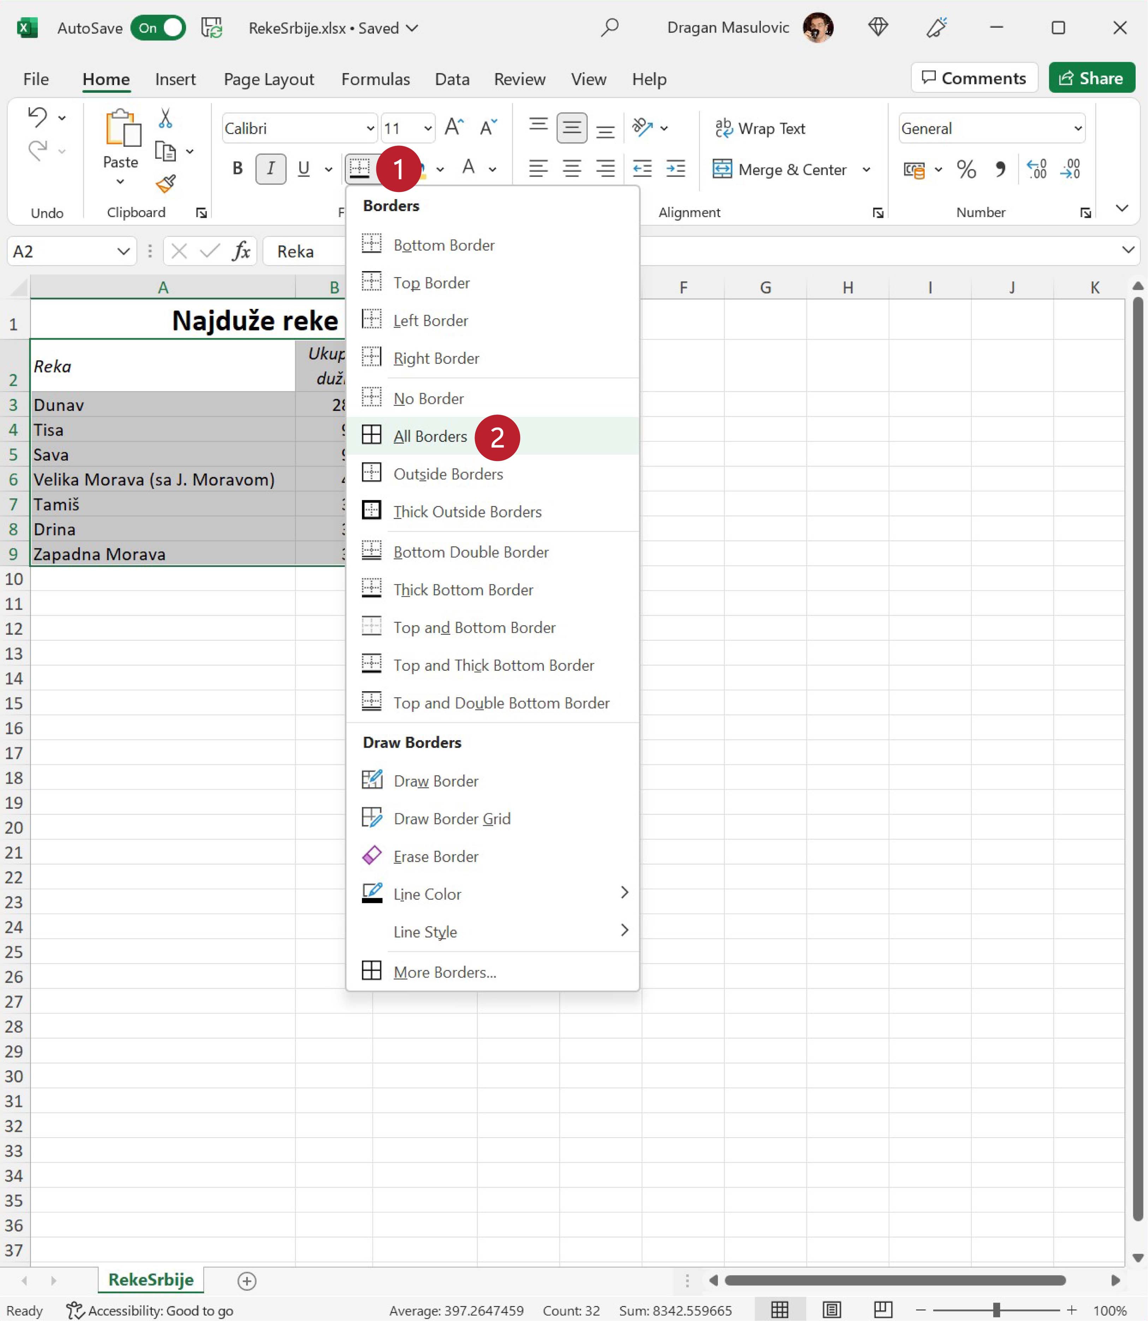
Task: Click the Format Painter brush icon
Action: pyautogui.click(x=165, y=184)
